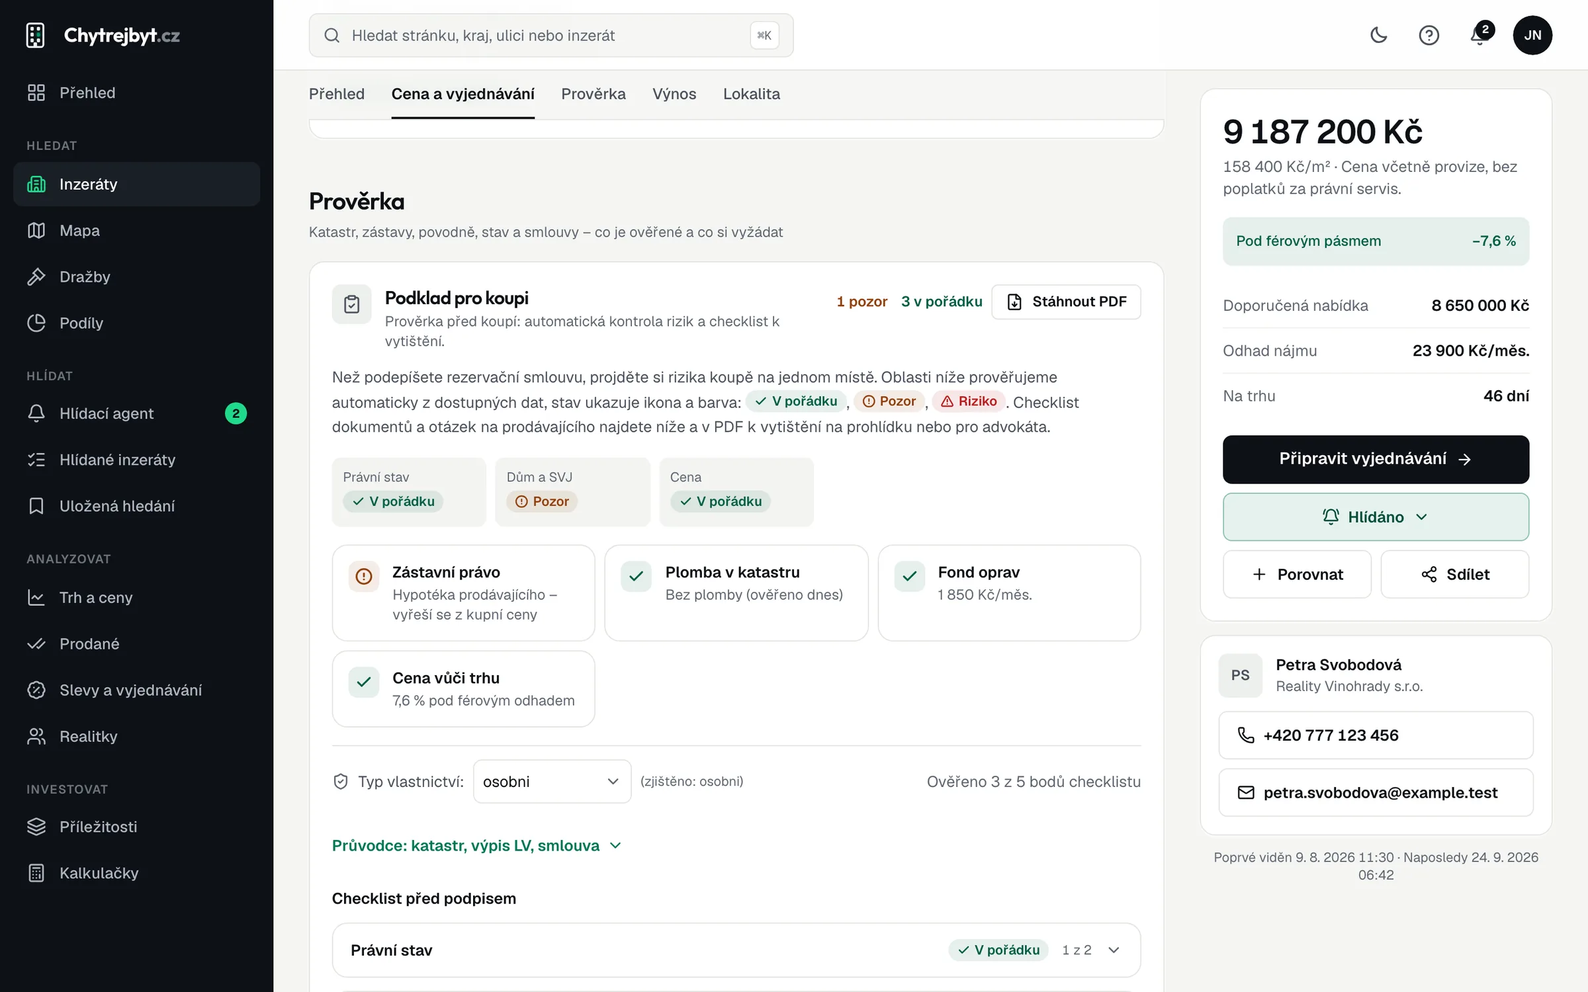Screen dimensions: 1588x992
Task: Open the Typ vlastnictví dropdown
Action: tap(552, 782)
